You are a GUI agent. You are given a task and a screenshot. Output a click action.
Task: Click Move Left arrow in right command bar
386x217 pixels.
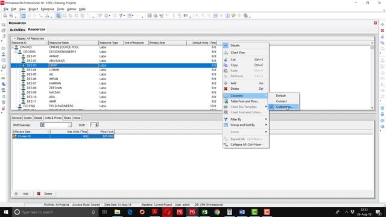click(x=382, y=121)
